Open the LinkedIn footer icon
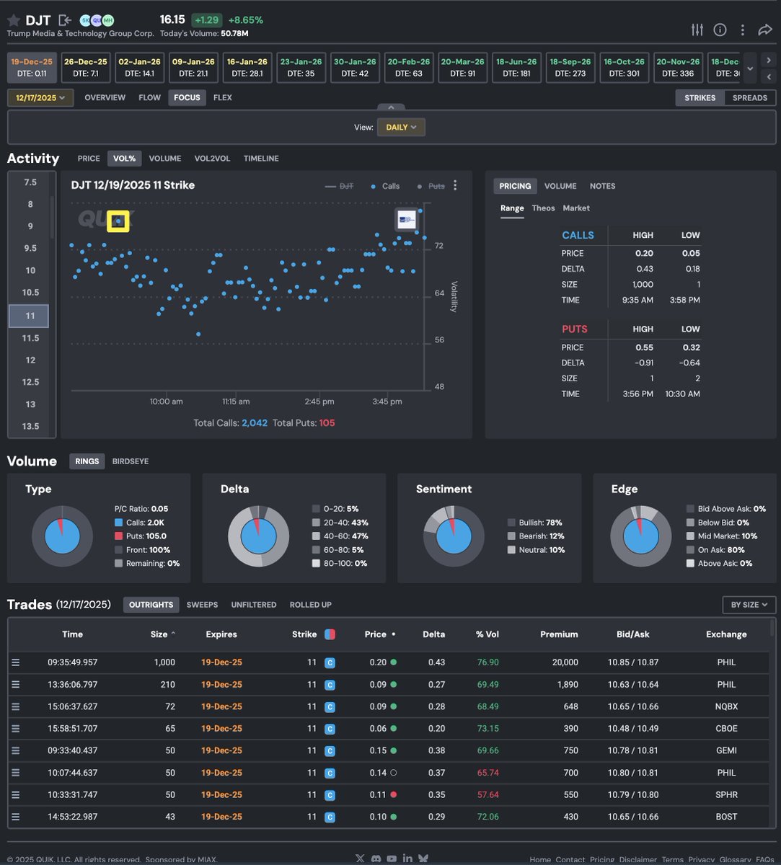The image size is (781, 865). tap(407, 859)
